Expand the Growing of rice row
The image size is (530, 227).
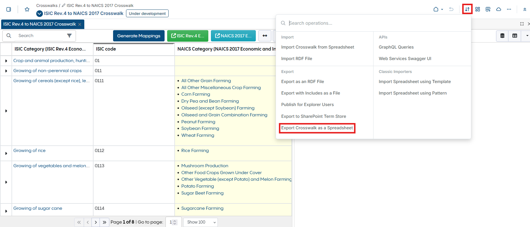[x=6, y=153]
